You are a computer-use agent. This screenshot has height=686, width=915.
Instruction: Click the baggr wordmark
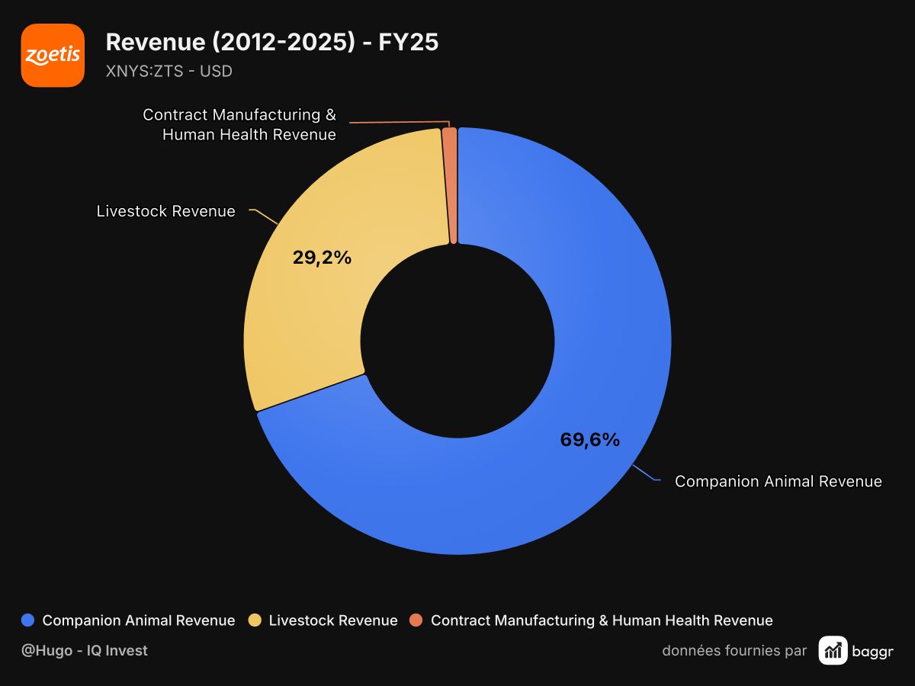pyautogui.click(x=874, y=651)
